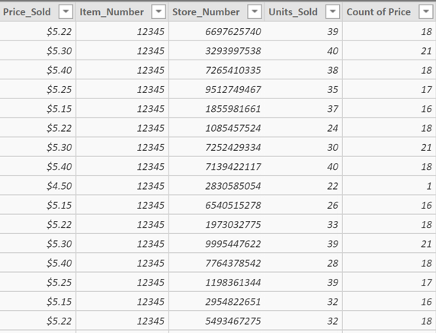Image resolution: width=436 pixels, height=333 pixels.
Task: Click store number cell 2954822651
Action: [216, 301]
